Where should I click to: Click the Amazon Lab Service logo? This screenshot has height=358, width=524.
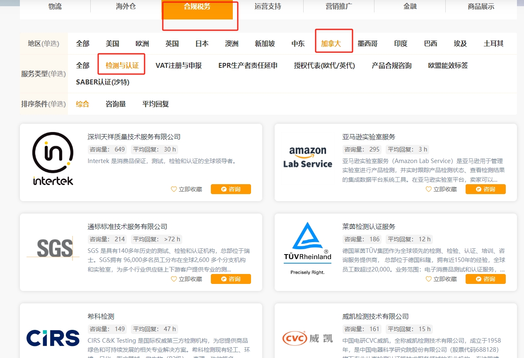[308, 158]
